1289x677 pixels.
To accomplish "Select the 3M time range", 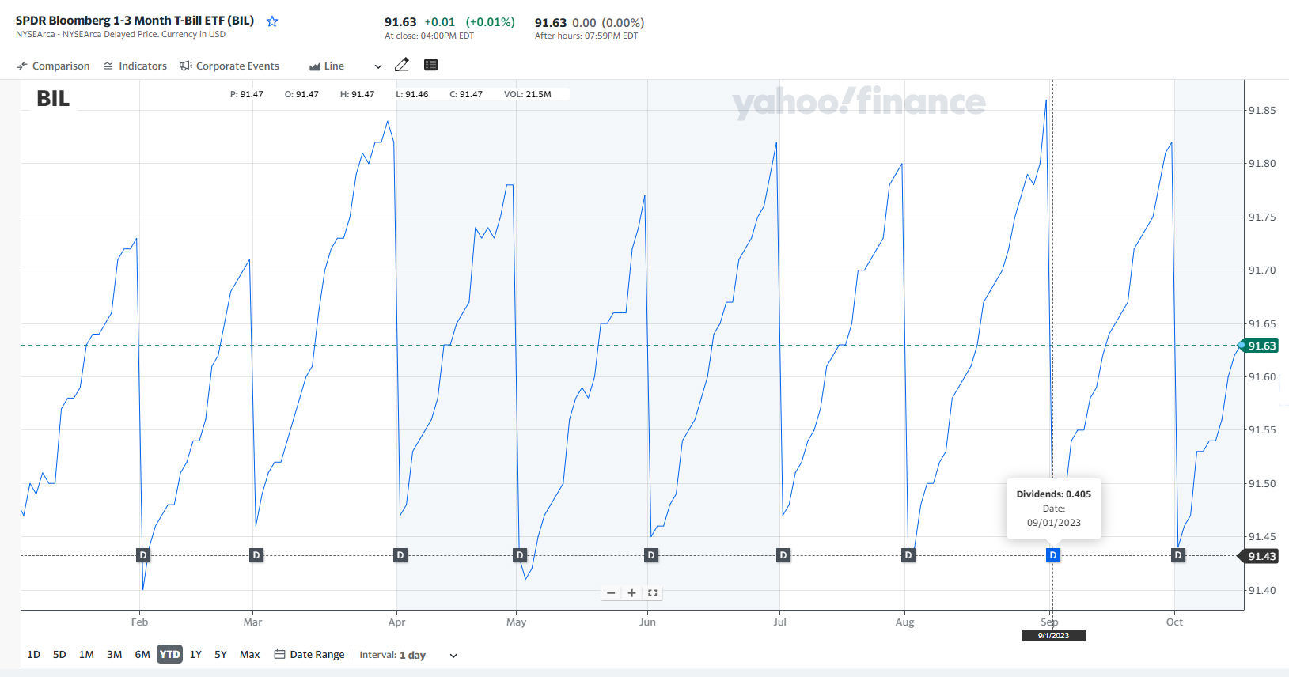I will 114,654.
